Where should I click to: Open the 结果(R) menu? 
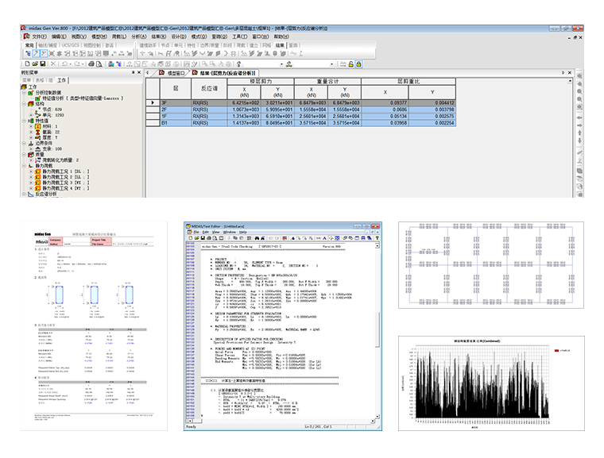tap(159, 37)
